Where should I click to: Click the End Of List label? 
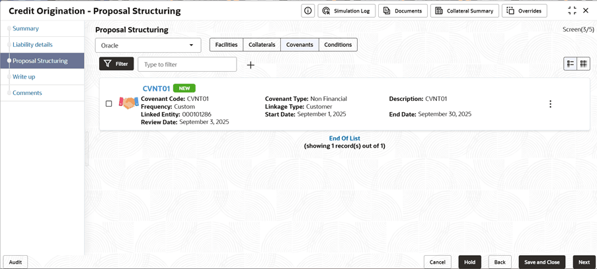[344, 138]
